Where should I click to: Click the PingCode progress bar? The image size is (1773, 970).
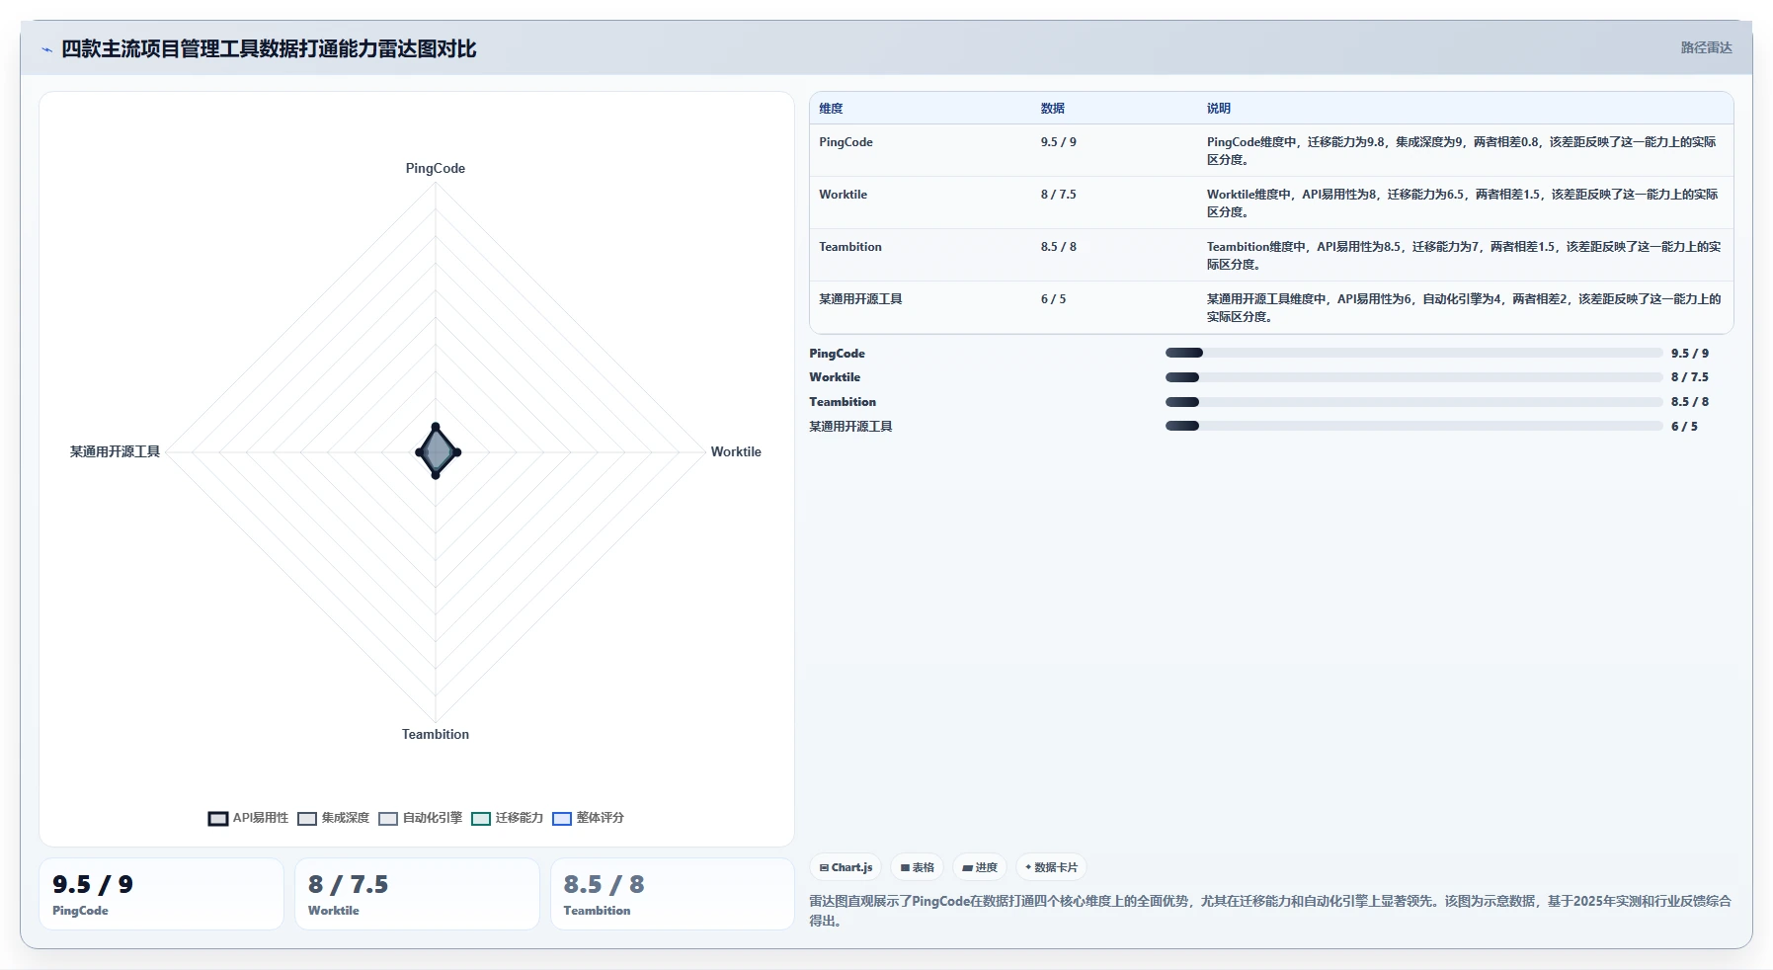[x=1413, y=353]
